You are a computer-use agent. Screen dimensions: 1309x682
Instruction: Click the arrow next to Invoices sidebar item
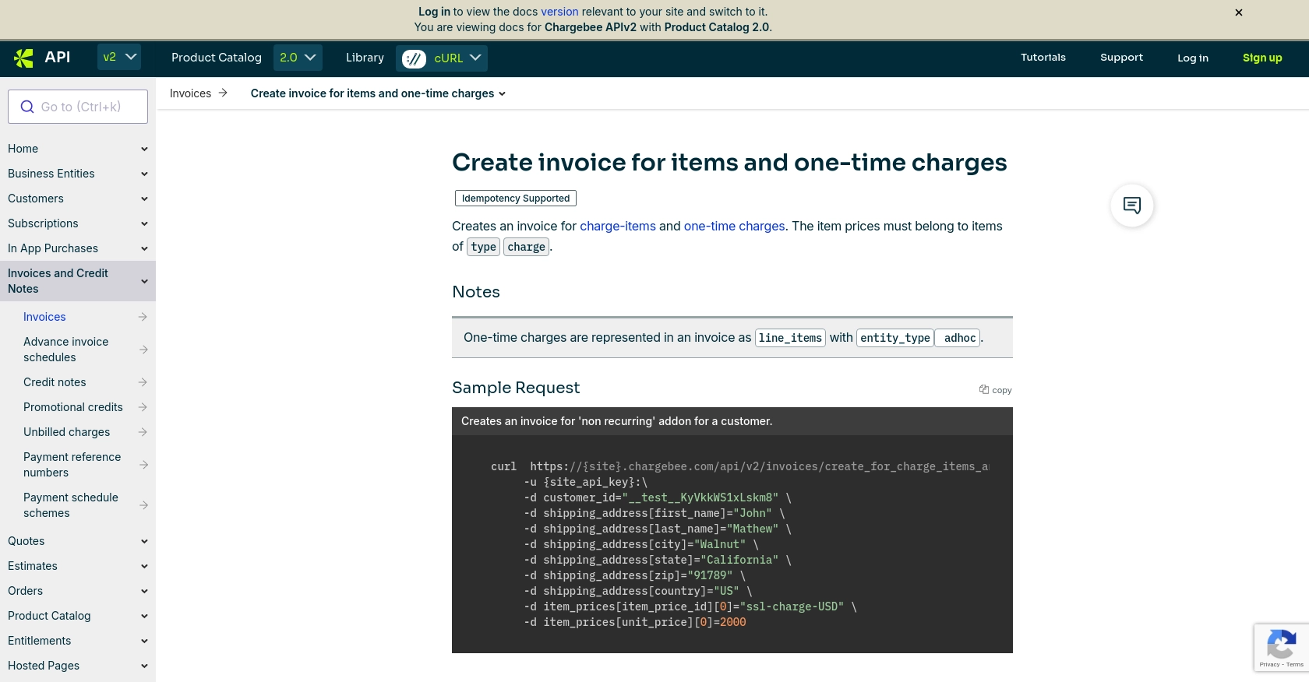coord(143,317)
